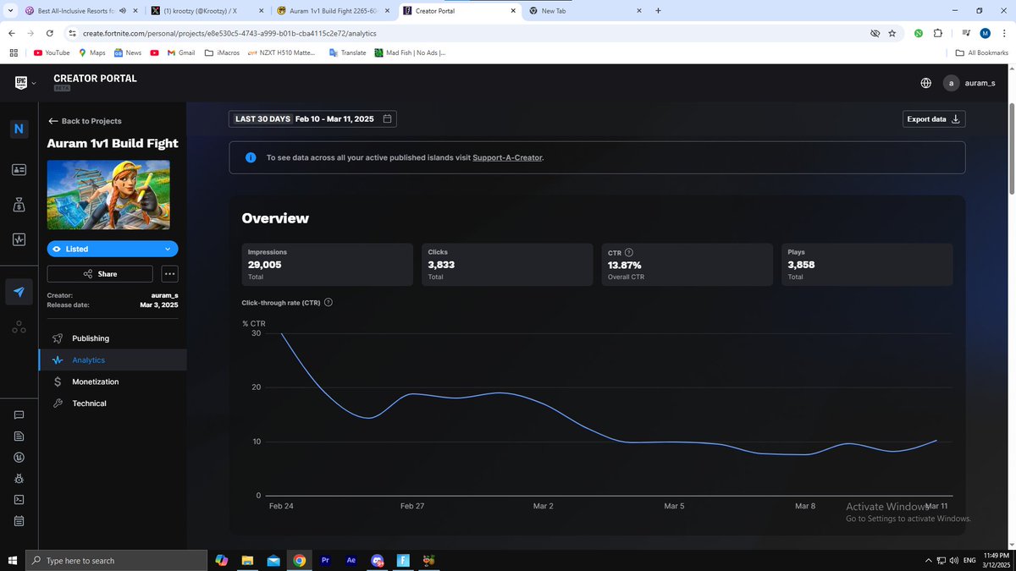
Task: Click the Plays 3,858 card
Action: (x=867, y=265)
